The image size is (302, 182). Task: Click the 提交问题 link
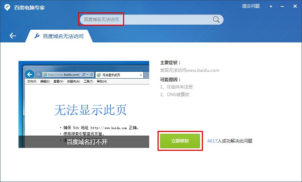point(251,6)
